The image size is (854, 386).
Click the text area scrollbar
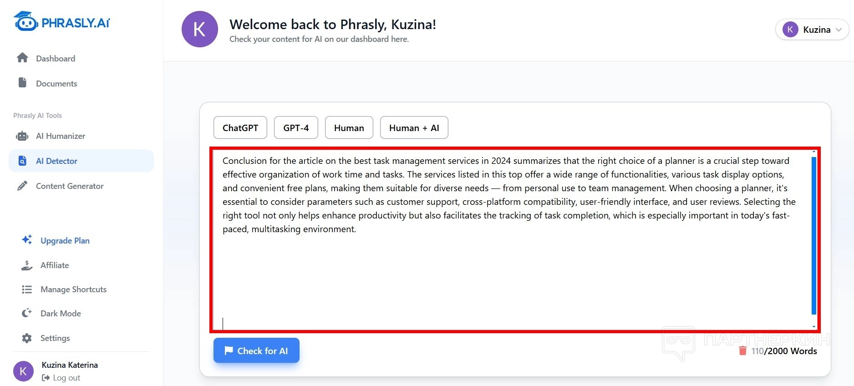pos(813,235)
